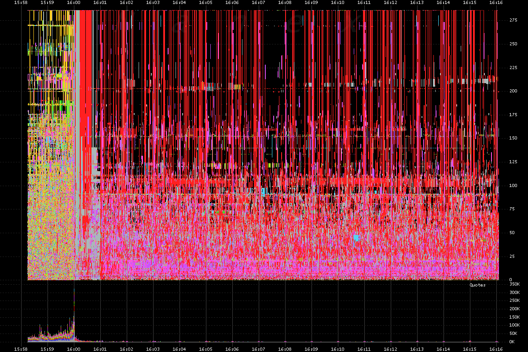The height and width of the screenshot is (352, 528).
Task: Click 16:16 on the top time axis
Action: tap(496, 3)
